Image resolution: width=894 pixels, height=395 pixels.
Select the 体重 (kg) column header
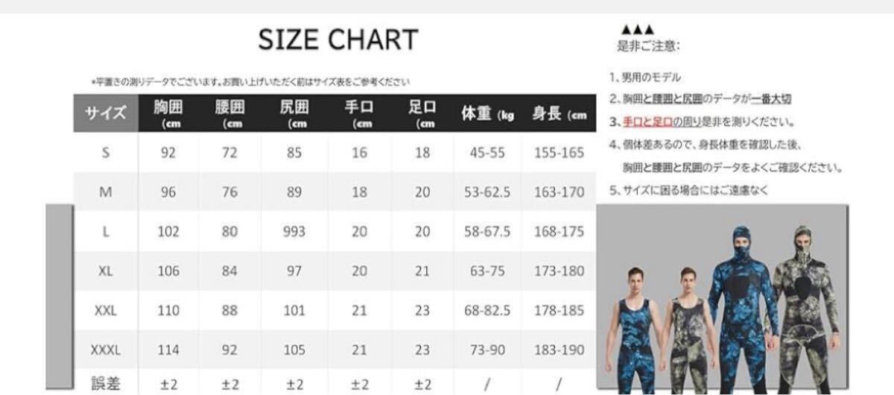pos(487,114)
